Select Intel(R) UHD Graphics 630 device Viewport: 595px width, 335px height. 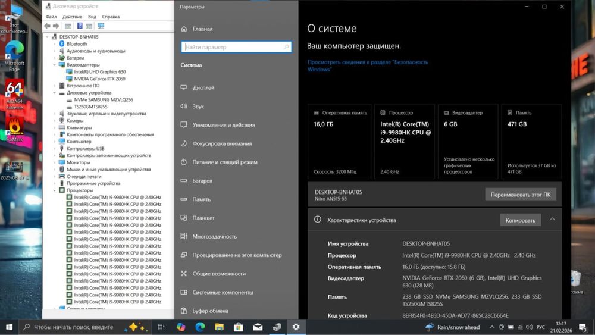pyautogui.click(x=99, y=72)
